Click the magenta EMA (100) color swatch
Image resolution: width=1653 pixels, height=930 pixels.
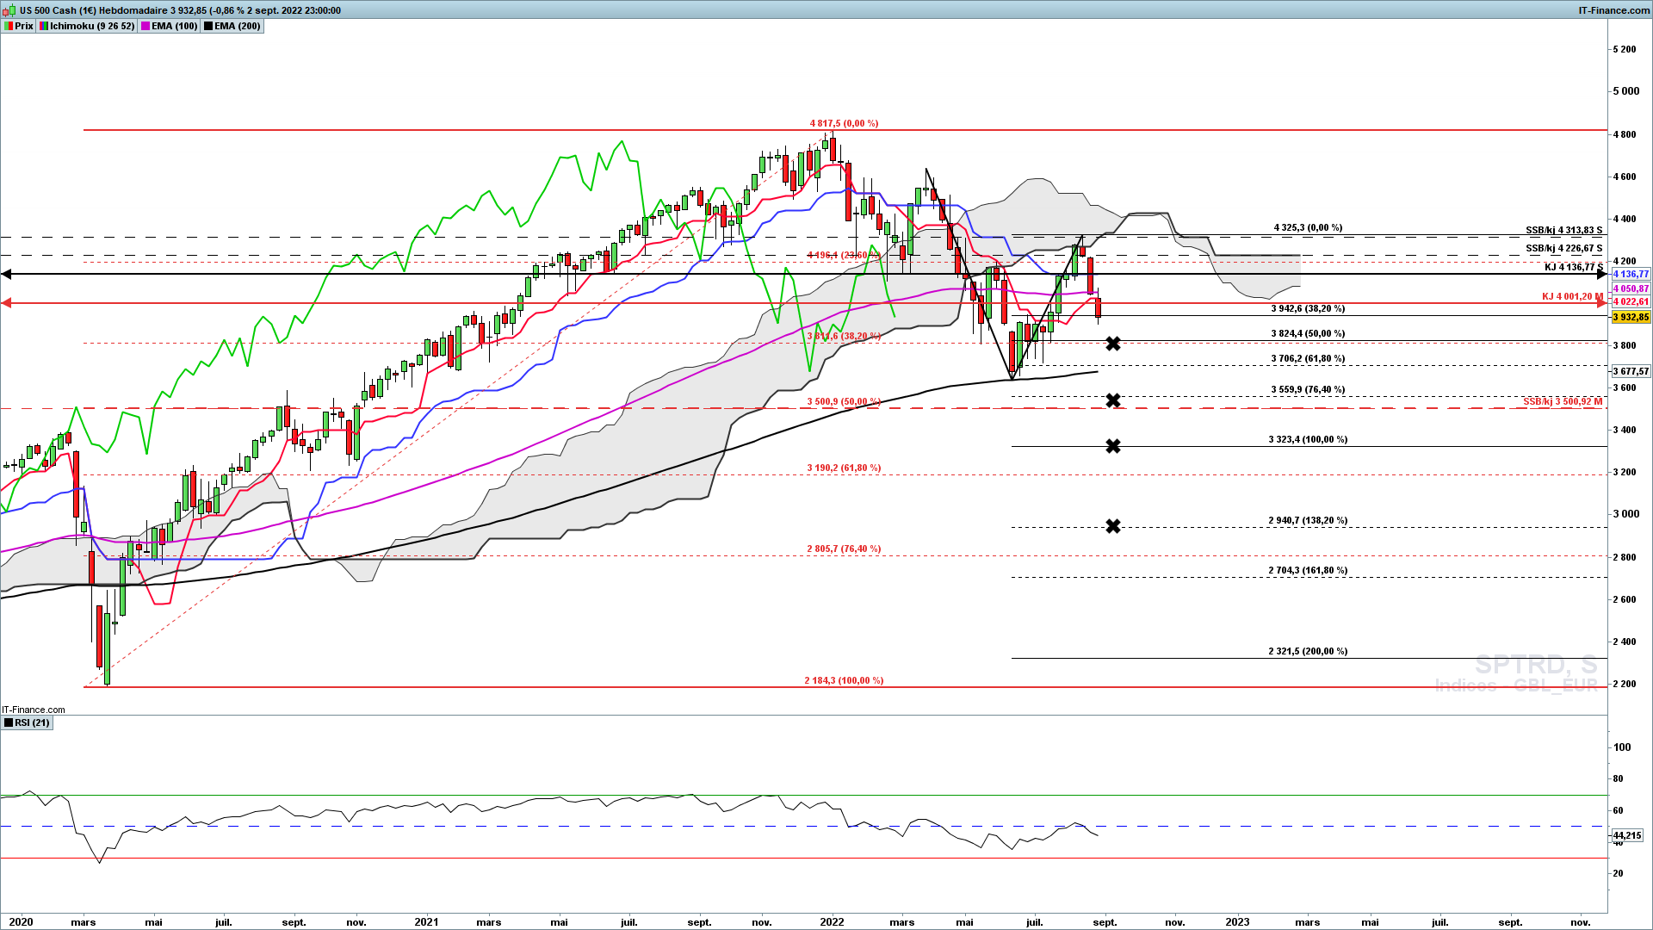tap(145, 26)
